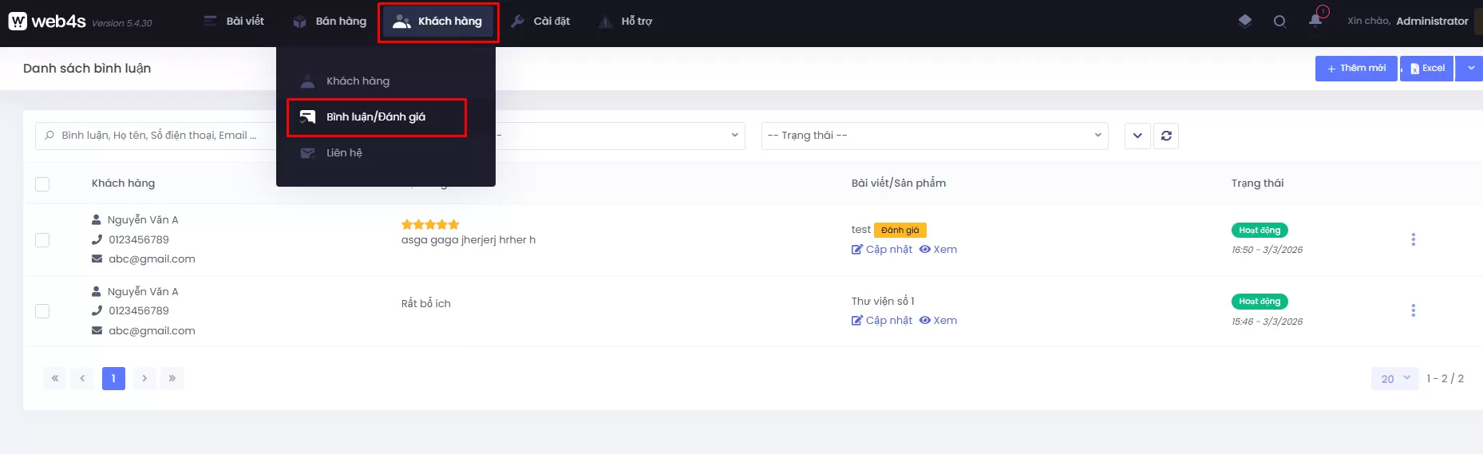Click the notification bell icon
The height and width of the screenshot is (454, 1483).
pyautogui.click(x=1315, y=21)
